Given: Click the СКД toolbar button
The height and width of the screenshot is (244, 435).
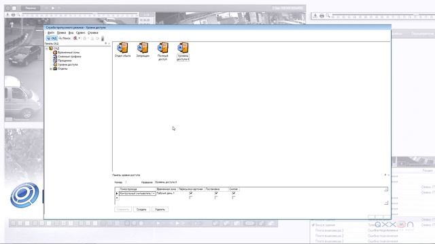Looking at the screenshot, I should tap(52, 38).
